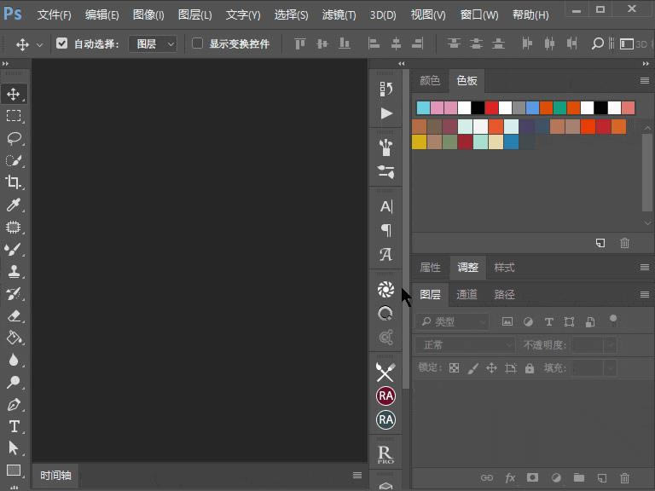Open the Brush presets panel icon
This screenshot has width=655, height=491.
coord(385,147)
